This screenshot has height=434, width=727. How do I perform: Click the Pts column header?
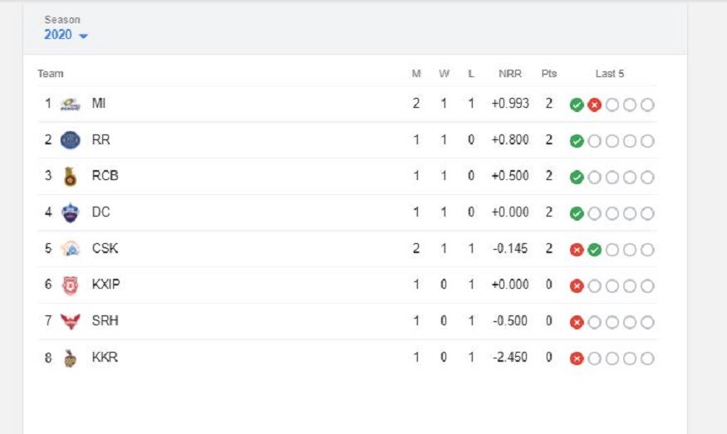coord(549,74)
